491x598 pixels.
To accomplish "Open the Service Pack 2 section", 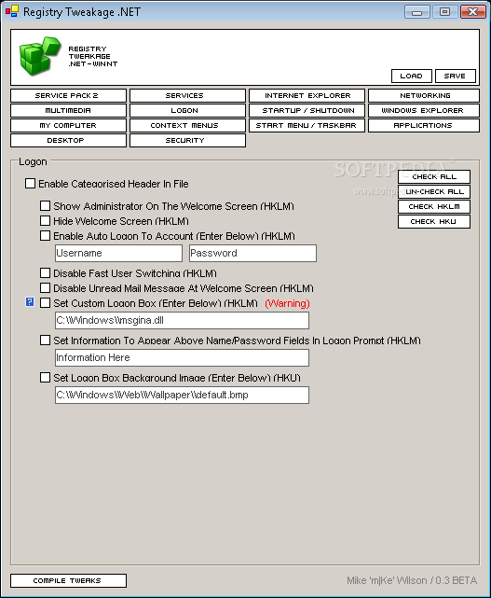I will (68, 95).
